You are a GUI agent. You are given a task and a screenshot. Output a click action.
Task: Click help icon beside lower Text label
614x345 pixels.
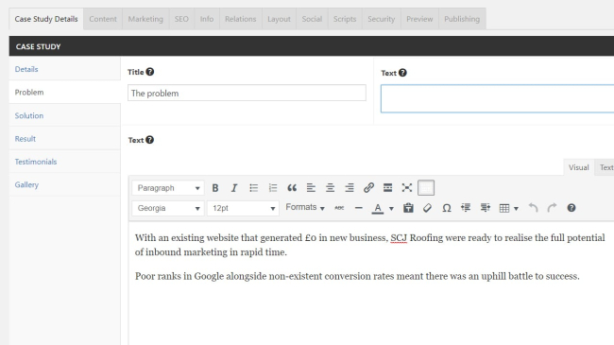149,140
